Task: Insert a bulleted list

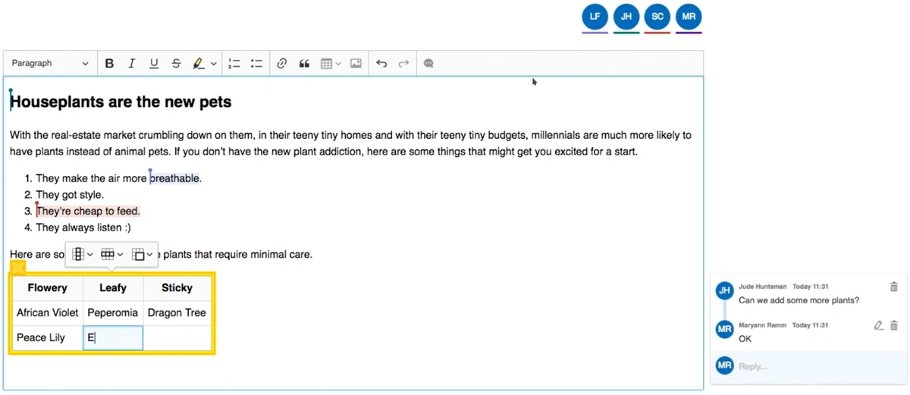Action: 256,64
